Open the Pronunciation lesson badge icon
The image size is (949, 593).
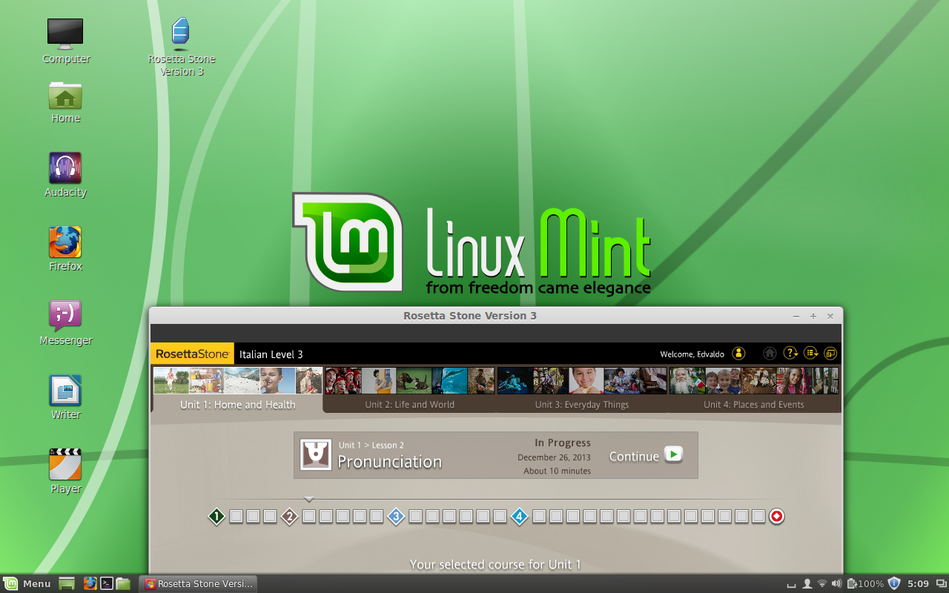(x=315, y=453)
